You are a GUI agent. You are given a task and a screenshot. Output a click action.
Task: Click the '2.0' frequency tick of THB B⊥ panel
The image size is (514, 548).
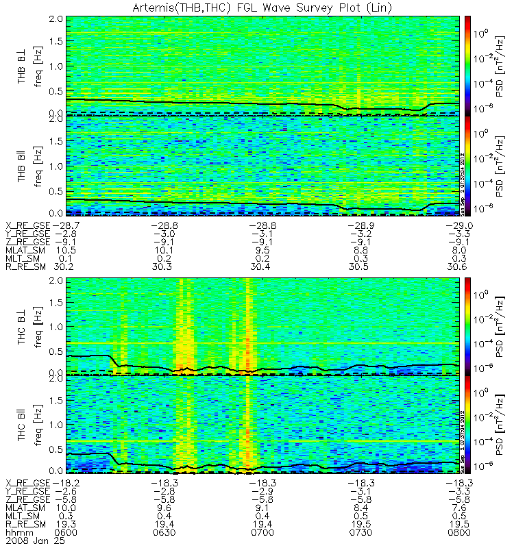coord(56,19)
